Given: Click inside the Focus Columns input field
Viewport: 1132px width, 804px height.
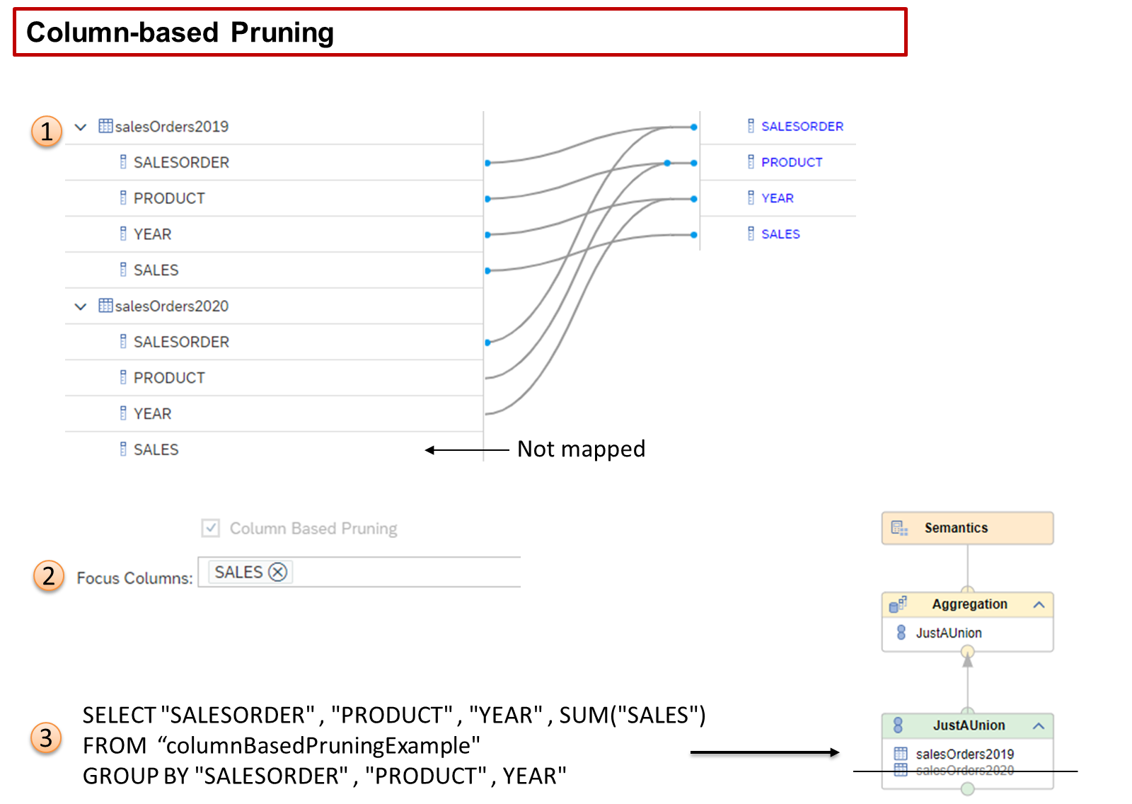Looking at the screenshot, I should click(x=403, y=572).
